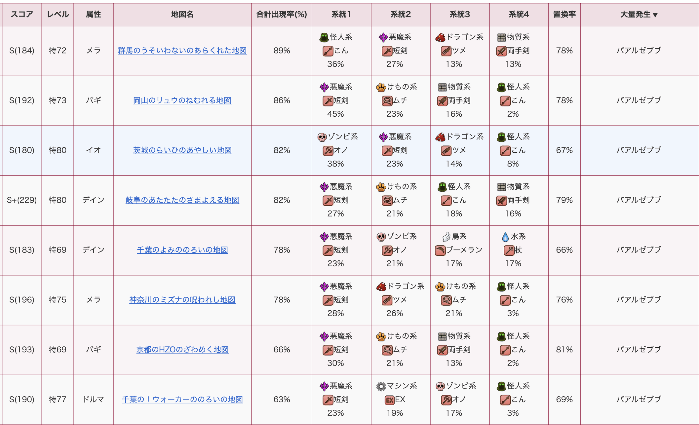Click the blue water drop 水系 icon
Screen dimensions: 699x425
tap(505, 237)
